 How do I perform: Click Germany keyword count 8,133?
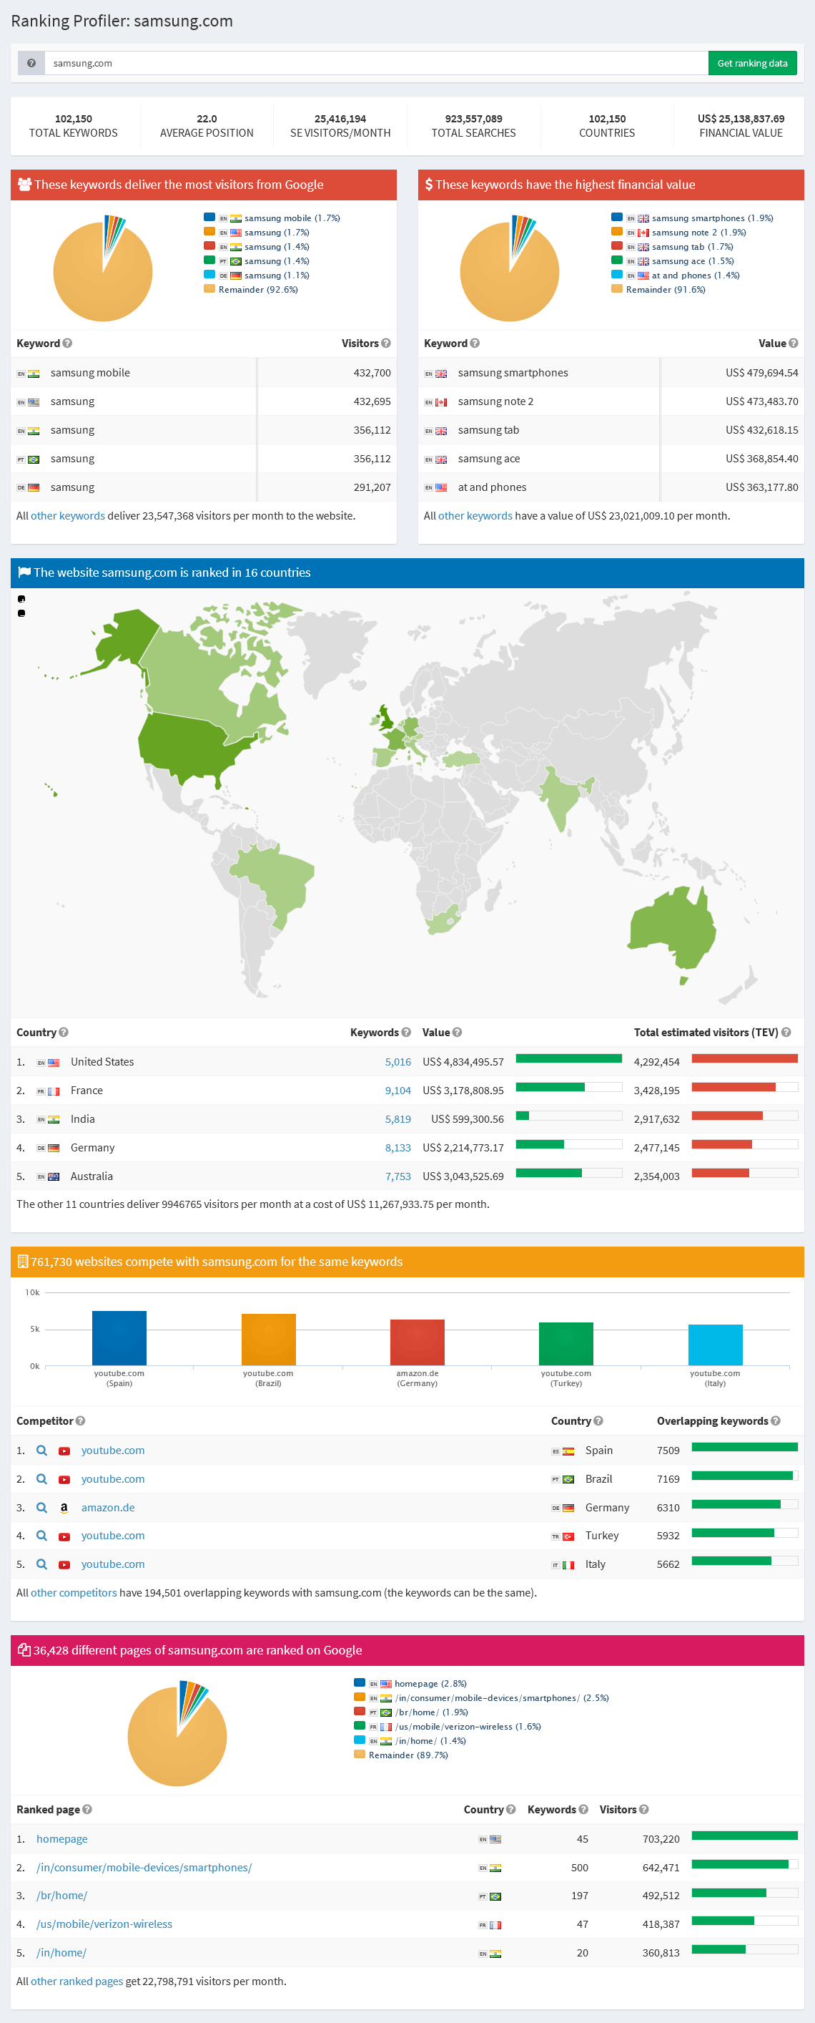397,1147
